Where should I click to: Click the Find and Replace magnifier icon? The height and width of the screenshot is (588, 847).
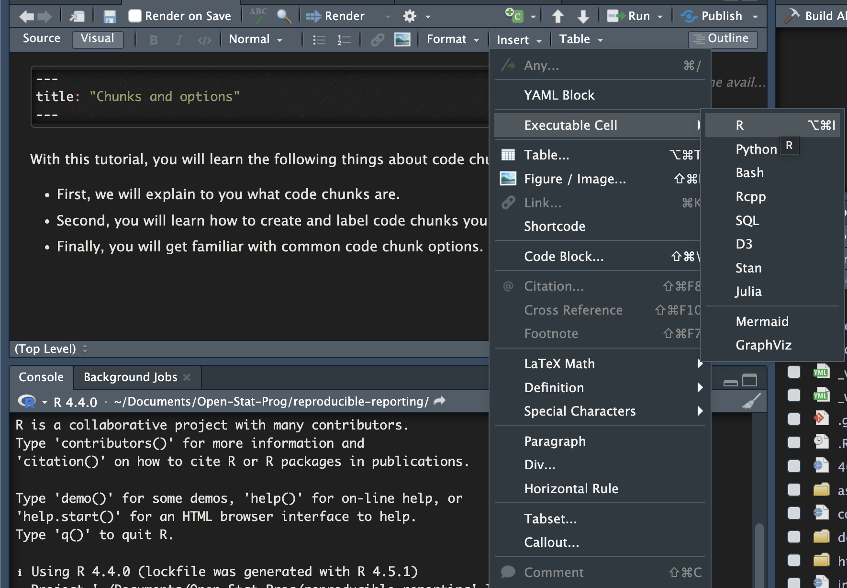(284, 16)
